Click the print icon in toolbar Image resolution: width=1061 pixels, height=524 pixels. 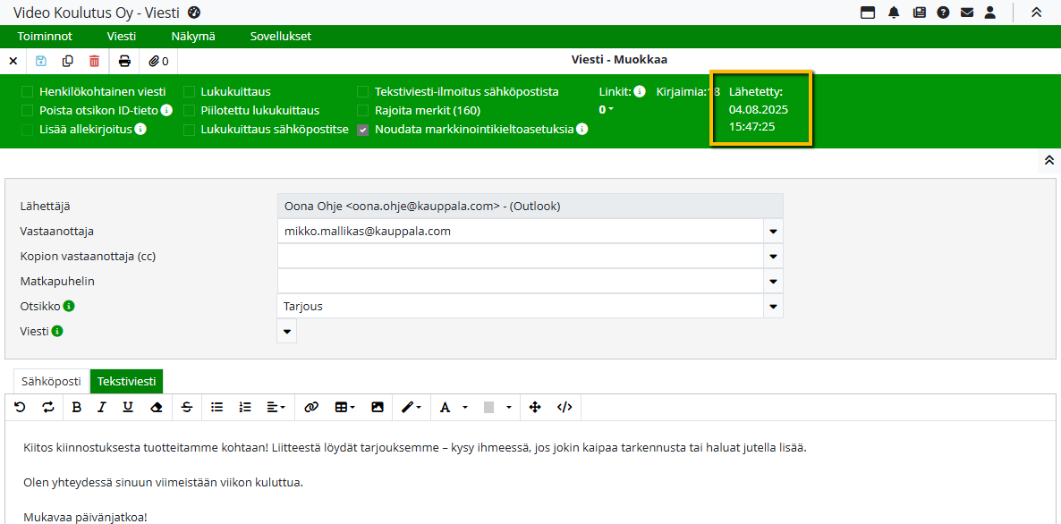[124, 61]
